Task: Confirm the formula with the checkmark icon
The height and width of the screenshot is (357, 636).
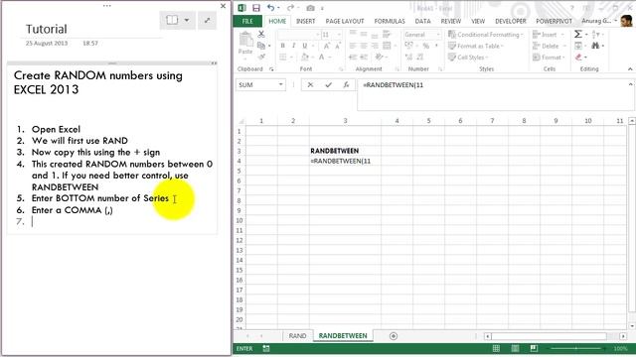Action: click(x=328, y=84)
